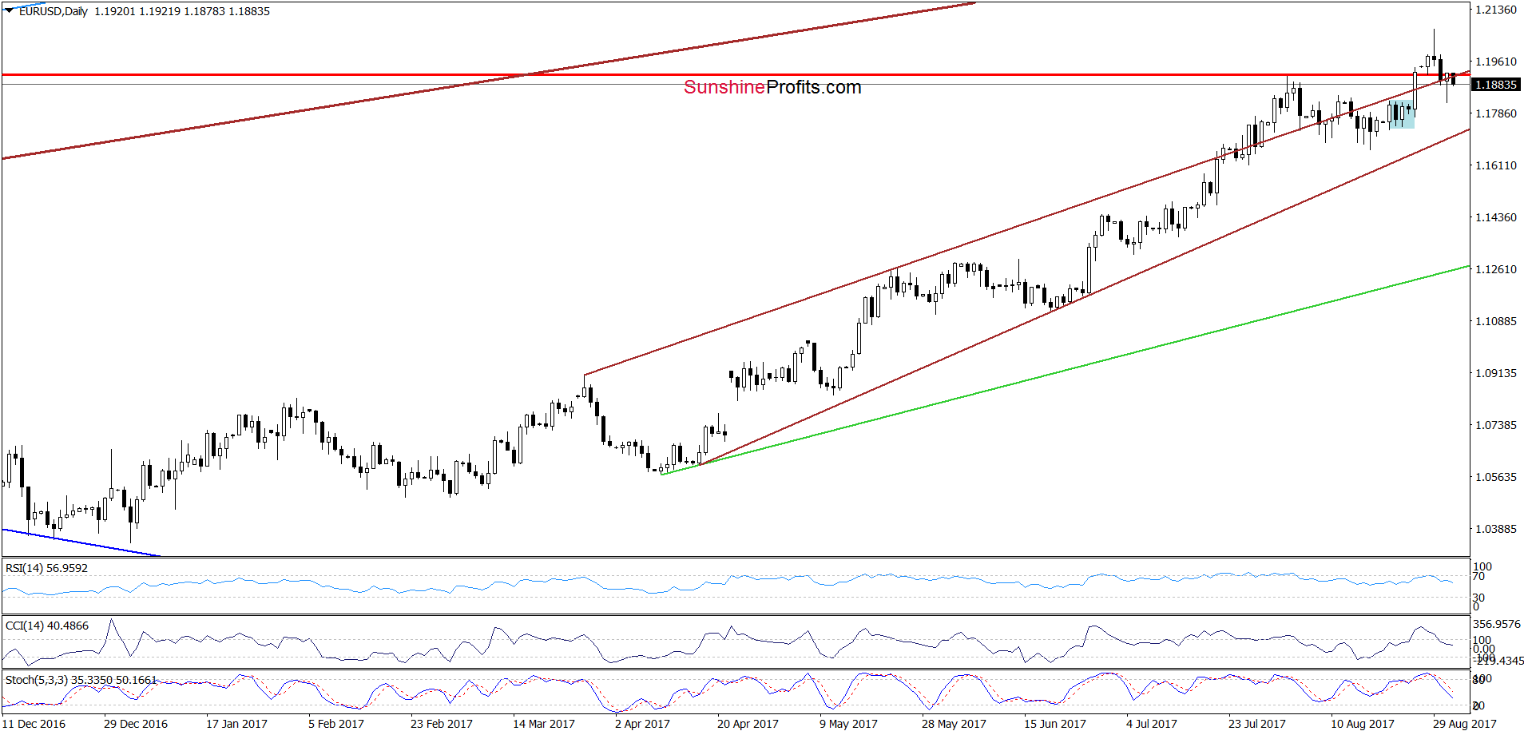1524x735 pixels.
Task: Click the 1.07385 price axis label
Action: tap(1495, 425)
